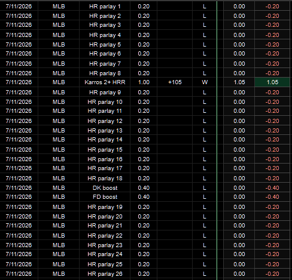The height and width of the screenshot is (280, 292).
Task: Click the 'HR parlay 13' cell
Action: click(x=105, y=131)
